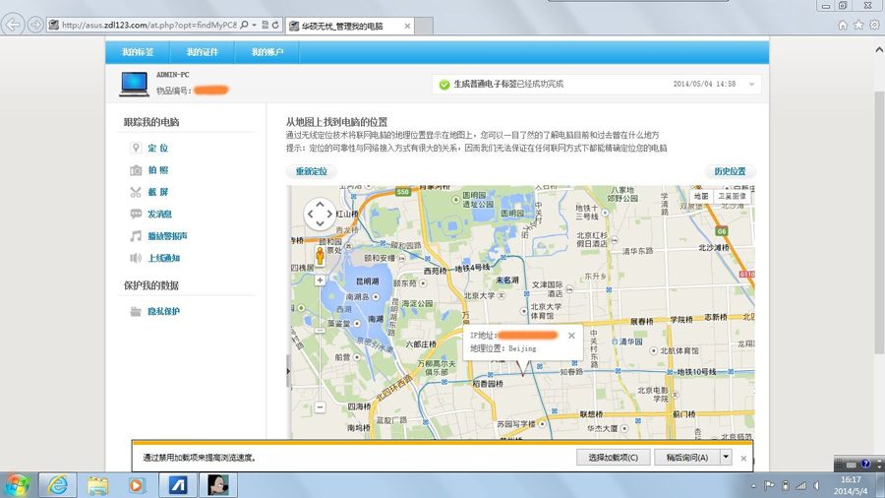Open the blue A application in taskbar
This screenshot has height=498, width=885.
click(178, 485)
